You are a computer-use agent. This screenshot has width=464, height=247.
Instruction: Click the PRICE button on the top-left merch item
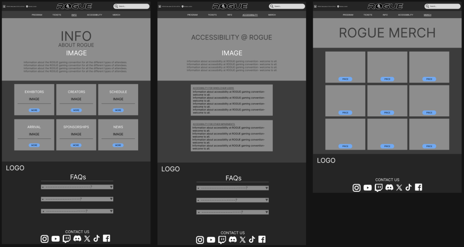coord(345,79)
